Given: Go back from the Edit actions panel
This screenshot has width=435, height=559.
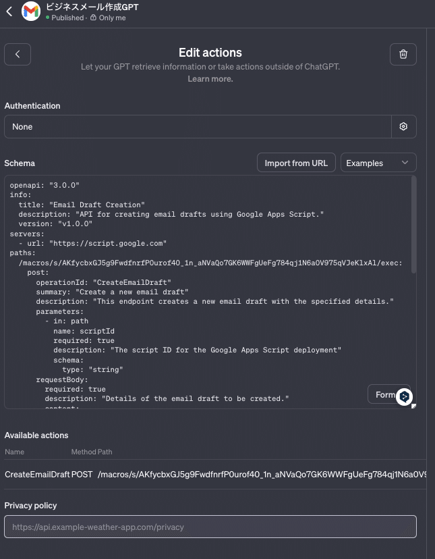Looking at the screenshot, I should 18,55.
